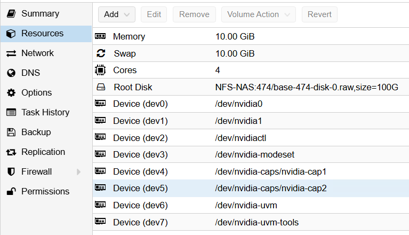Open the Network section
This screenshot has width=409, height=235.
37,53
